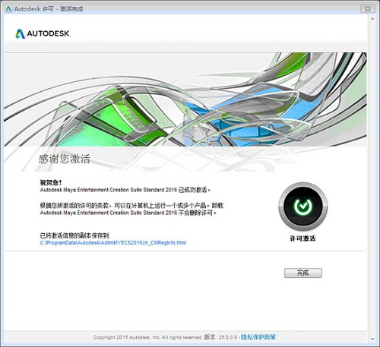Click the '已成功激活' activation success sentence

coord(125,190)
